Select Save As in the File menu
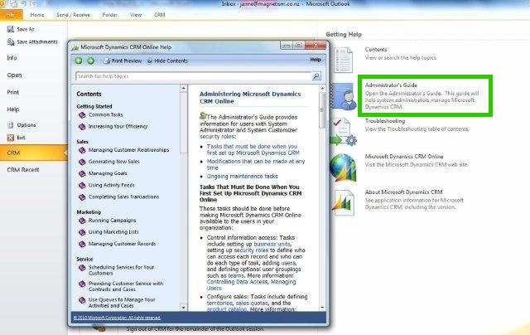 pyautogui.click(x=25, y=29)
